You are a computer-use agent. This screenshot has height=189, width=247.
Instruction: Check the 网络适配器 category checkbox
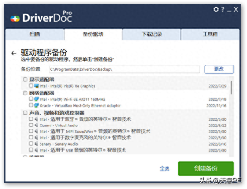(25, 93)
